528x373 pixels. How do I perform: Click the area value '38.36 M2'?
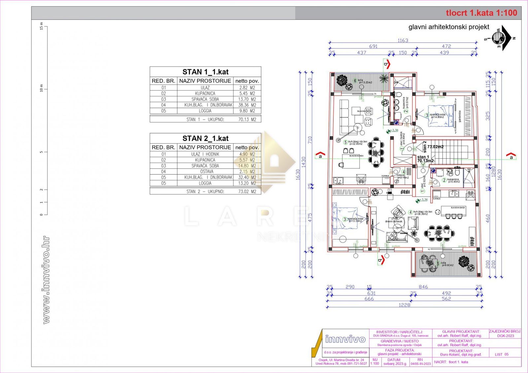click(247, 105)
